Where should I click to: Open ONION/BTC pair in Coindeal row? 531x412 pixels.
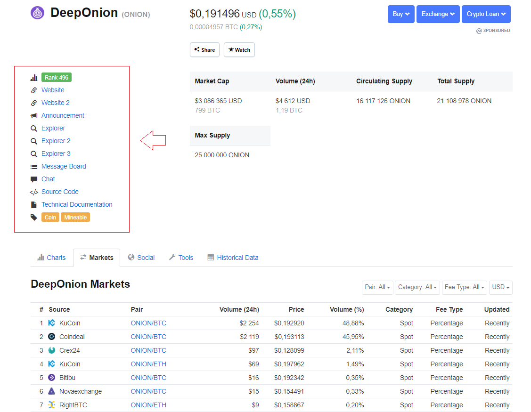tap(148, 337)
